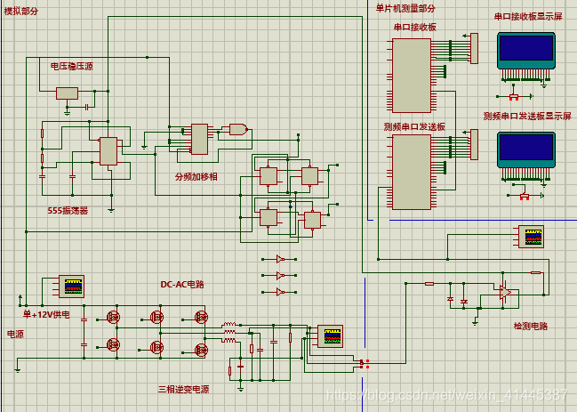Click the bottom-right flip-flop in the phase-shift block

[x=312, y=220]
